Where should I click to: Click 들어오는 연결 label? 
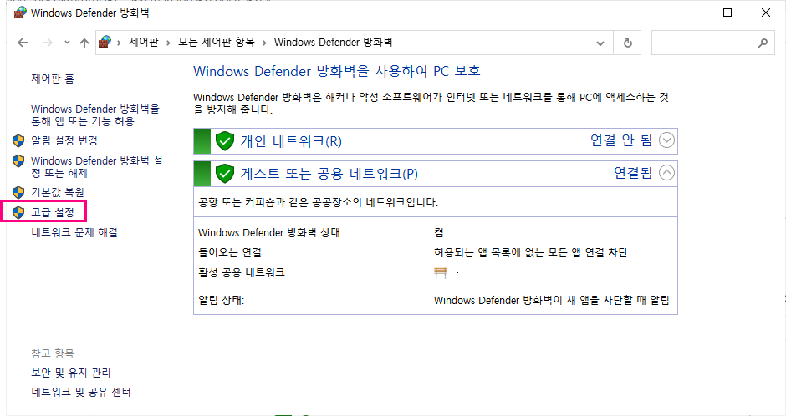coord(231,252)
